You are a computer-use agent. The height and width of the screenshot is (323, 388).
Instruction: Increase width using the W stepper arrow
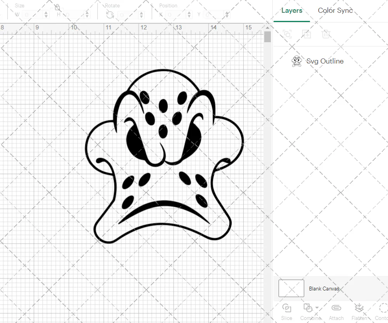point(46,13)
